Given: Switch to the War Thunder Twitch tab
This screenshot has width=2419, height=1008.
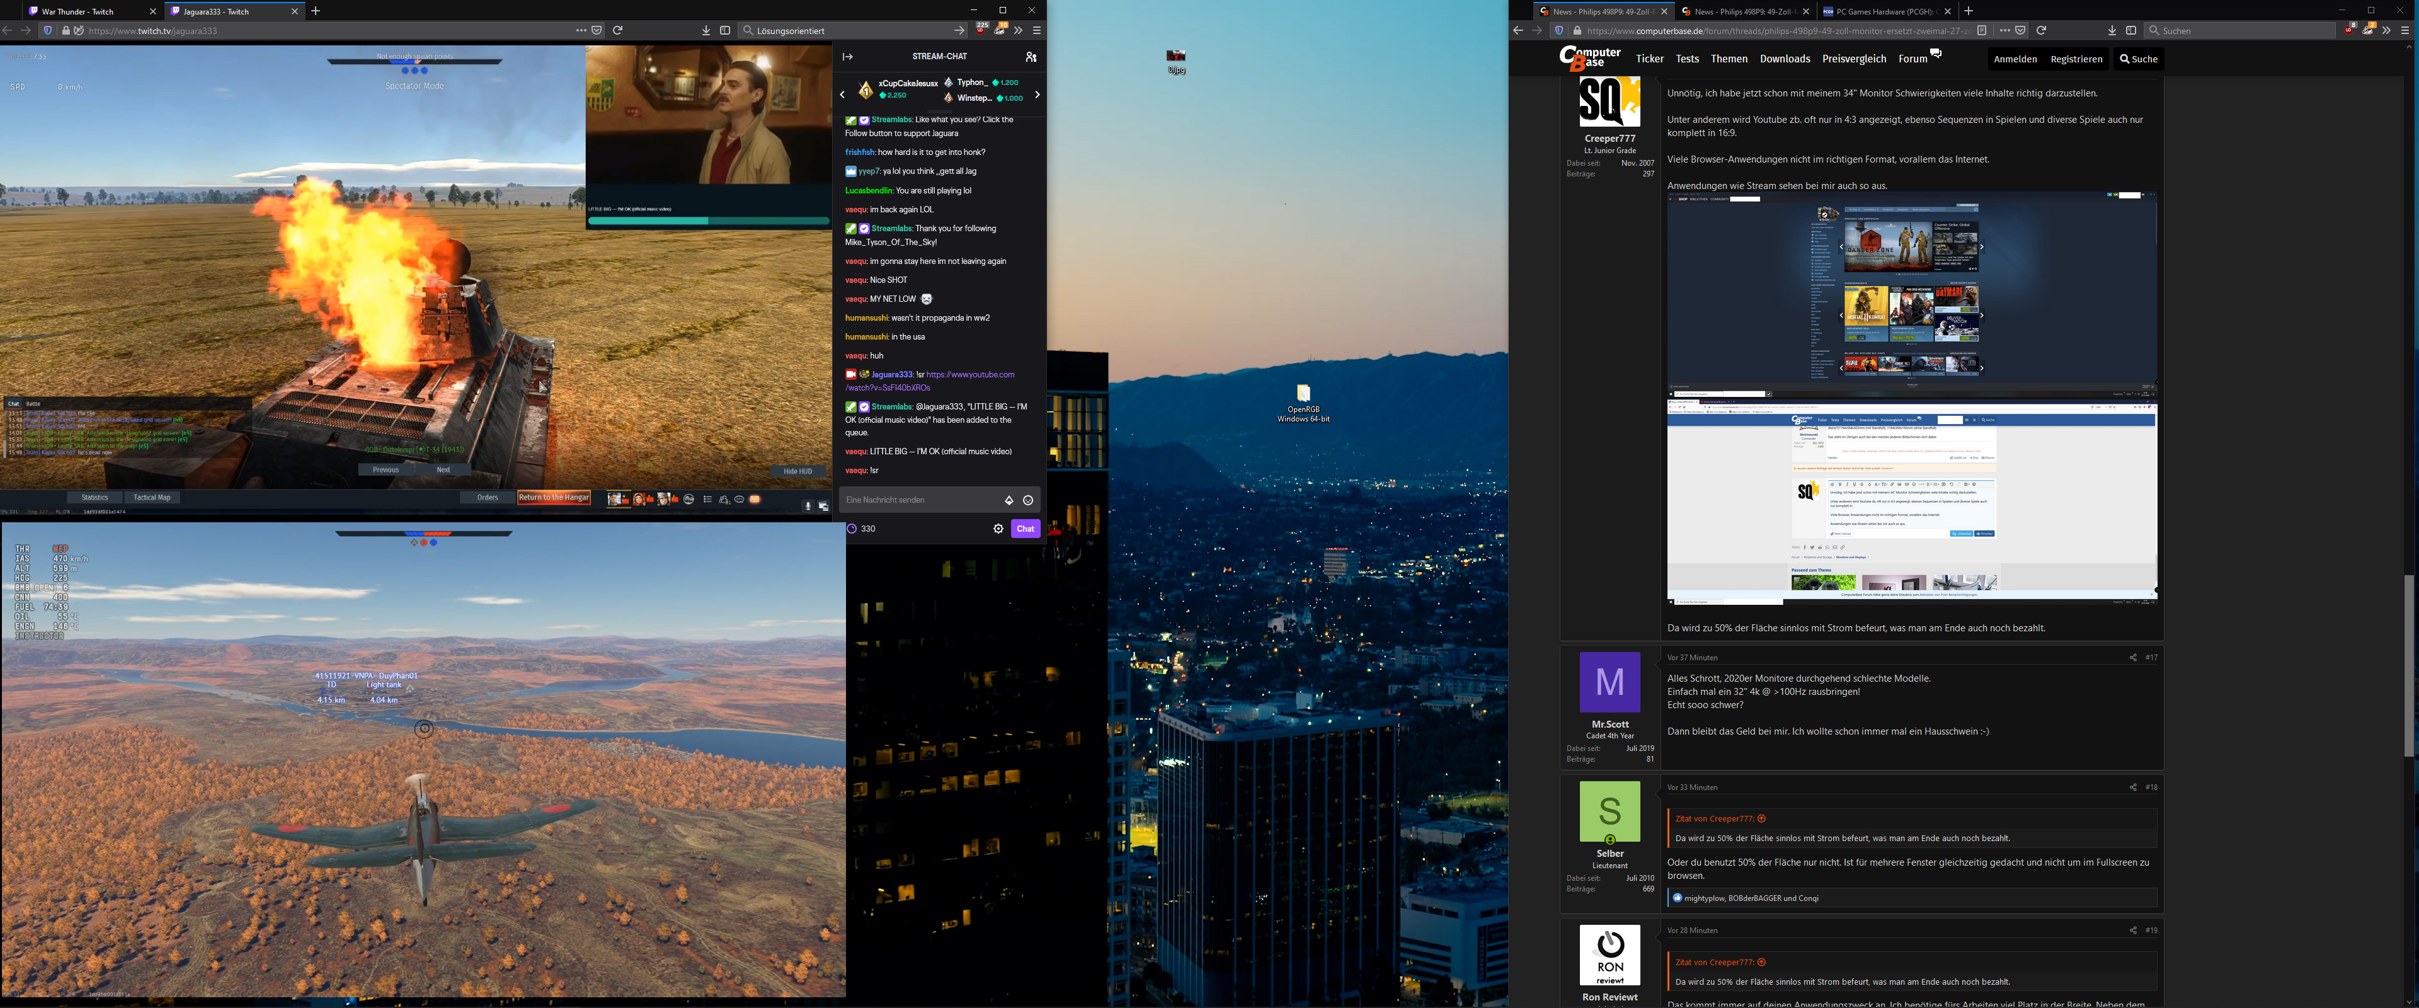Looking at the screenshot, I should [80, 11].
